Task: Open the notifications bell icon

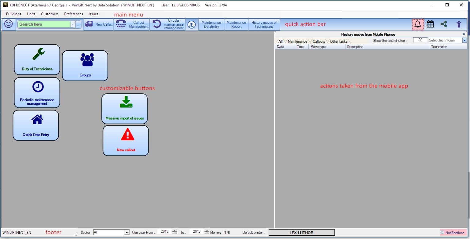Action: tap(418, 24)
